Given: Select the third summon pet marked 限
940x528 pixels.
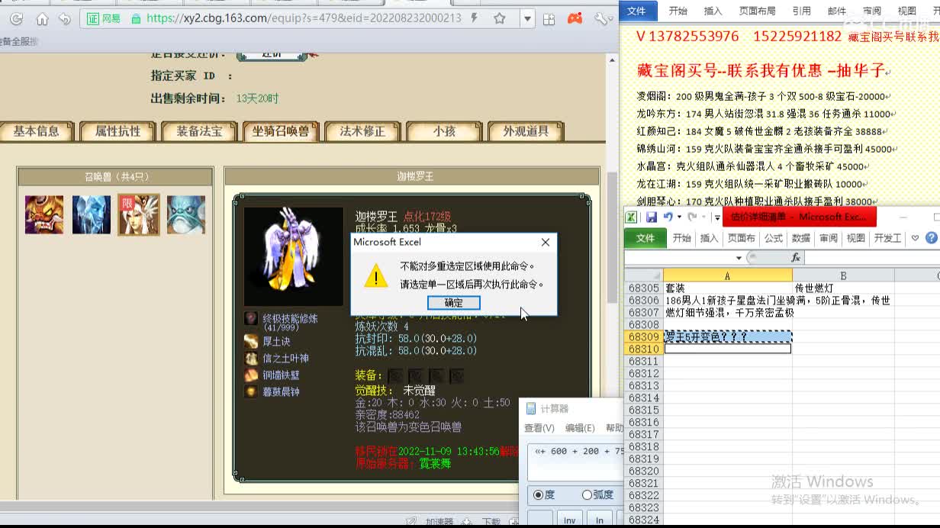Looking at the screenshot, I should pos(139,214).
